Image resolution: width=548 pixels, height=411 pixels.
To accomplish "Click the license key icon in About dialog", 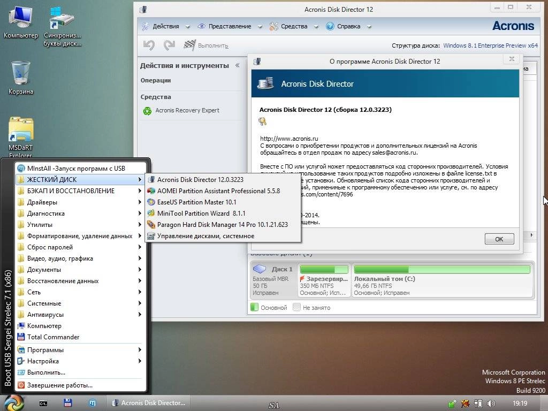I will [x=262, y=121].
